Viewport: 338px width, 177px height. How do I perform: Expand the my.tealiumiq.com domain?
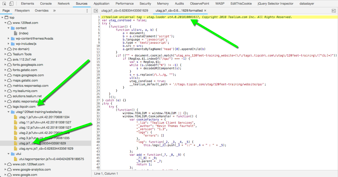6,91
